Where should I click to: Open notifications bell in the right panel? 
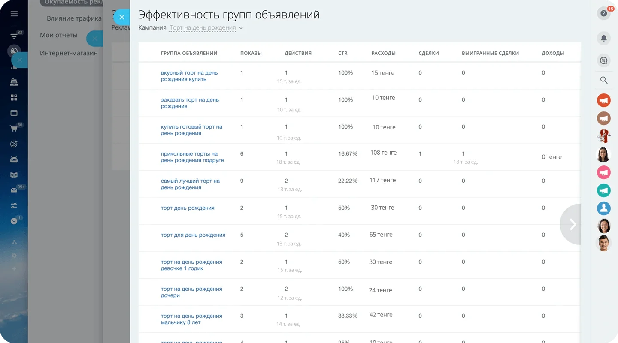click(x=604, y=38)
